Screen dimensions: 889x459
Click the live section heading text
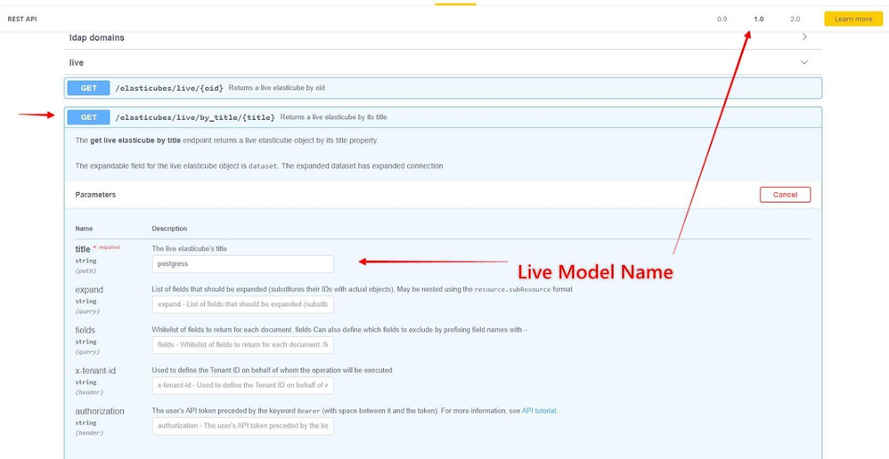(x=77, y=62)
